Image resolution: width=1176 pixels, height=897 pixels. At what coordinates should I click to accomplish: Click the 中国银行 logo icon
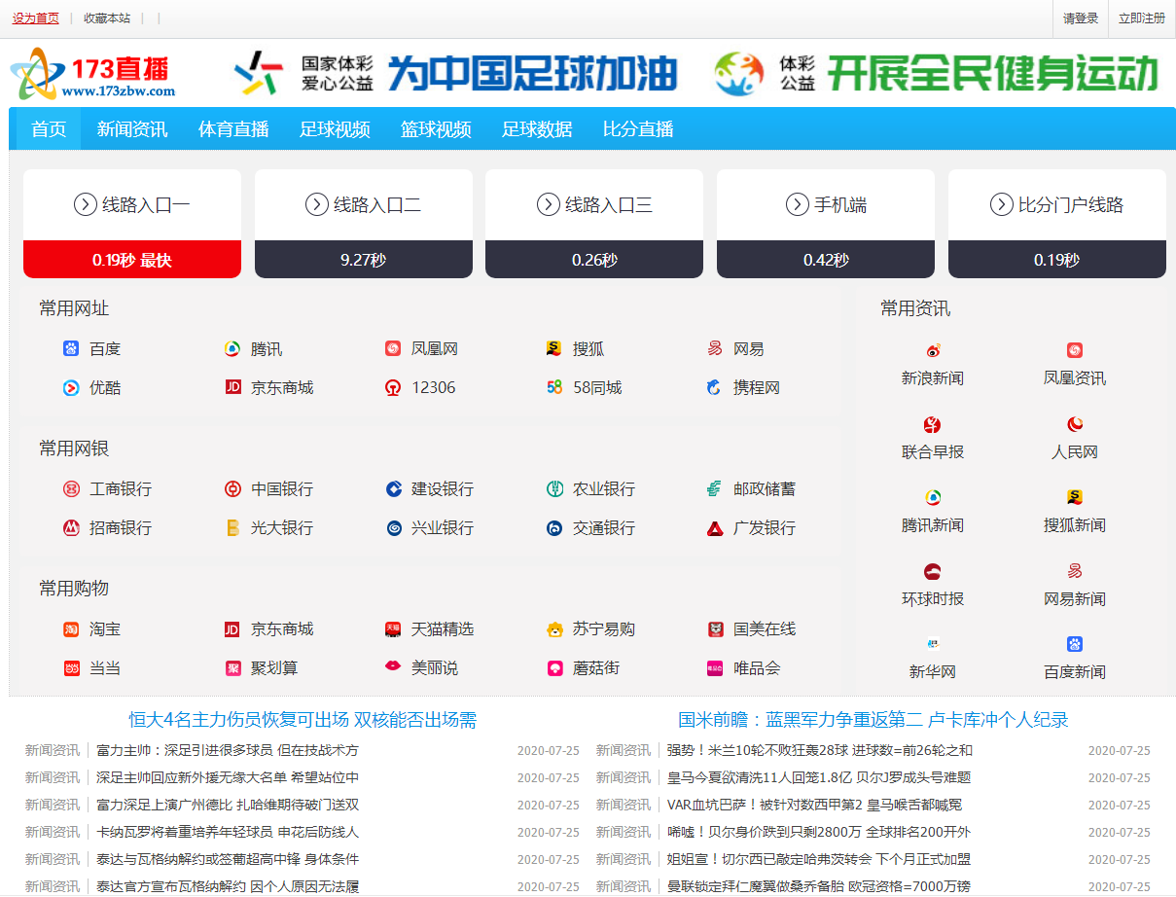click(232, 488)
